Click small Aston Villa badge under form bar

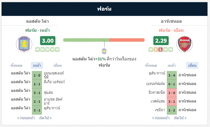(x=104, y=51)
